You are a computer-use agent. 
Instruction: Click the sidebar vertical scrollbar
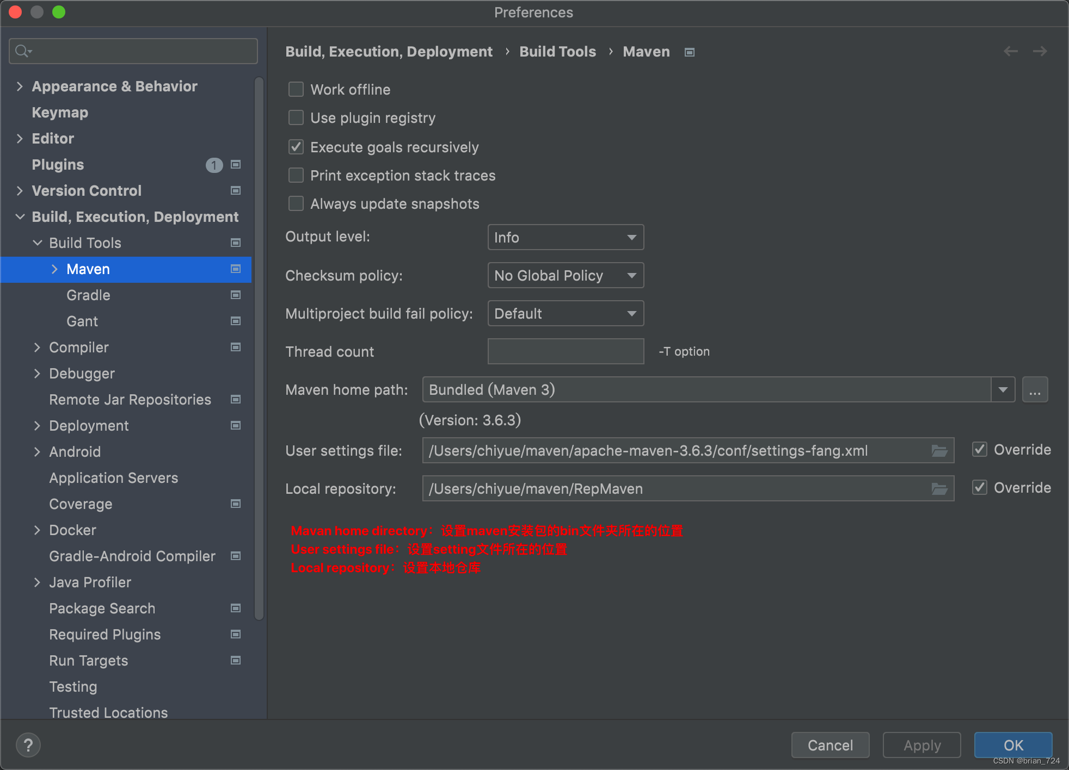click(259, 348)
